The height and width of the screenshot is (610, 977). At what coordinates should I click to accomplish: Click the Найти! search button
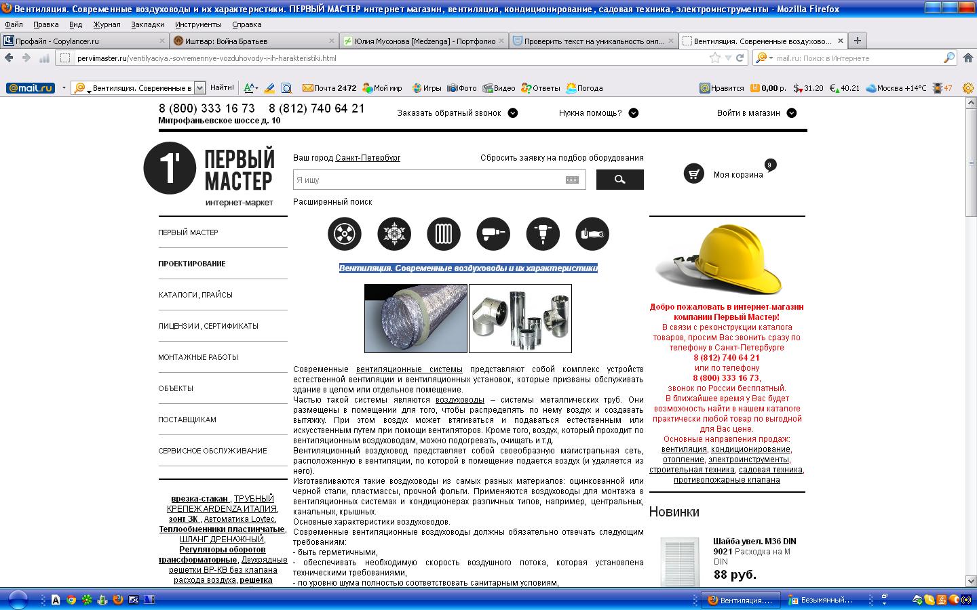(x=222, y=88)
